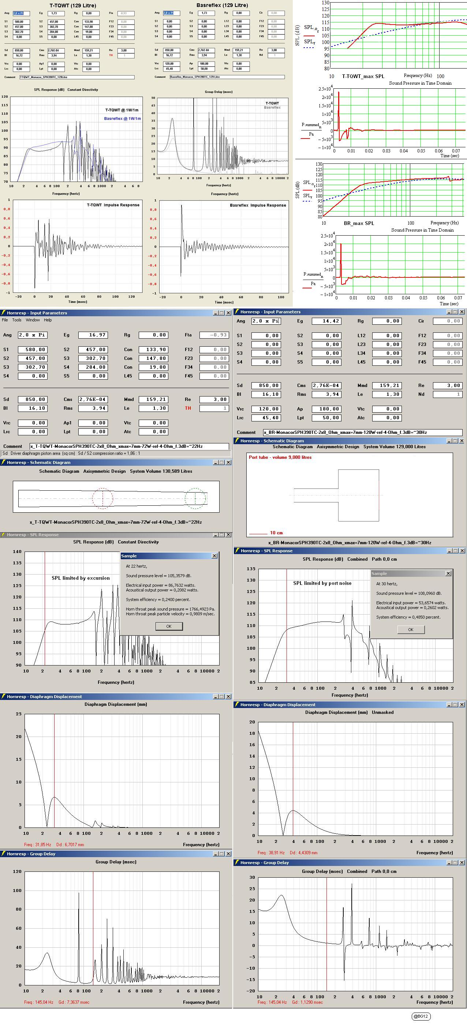Select the Comment field containing x_BR-MonacorSPH390TC
467x1025 pixels.
click(x=363, y=432)
